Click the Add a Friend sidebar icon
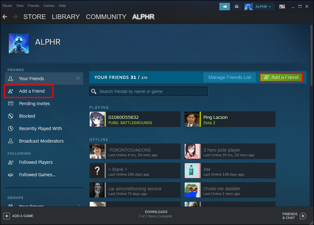Screen dimensions: 314x225 tap(10, 91)
